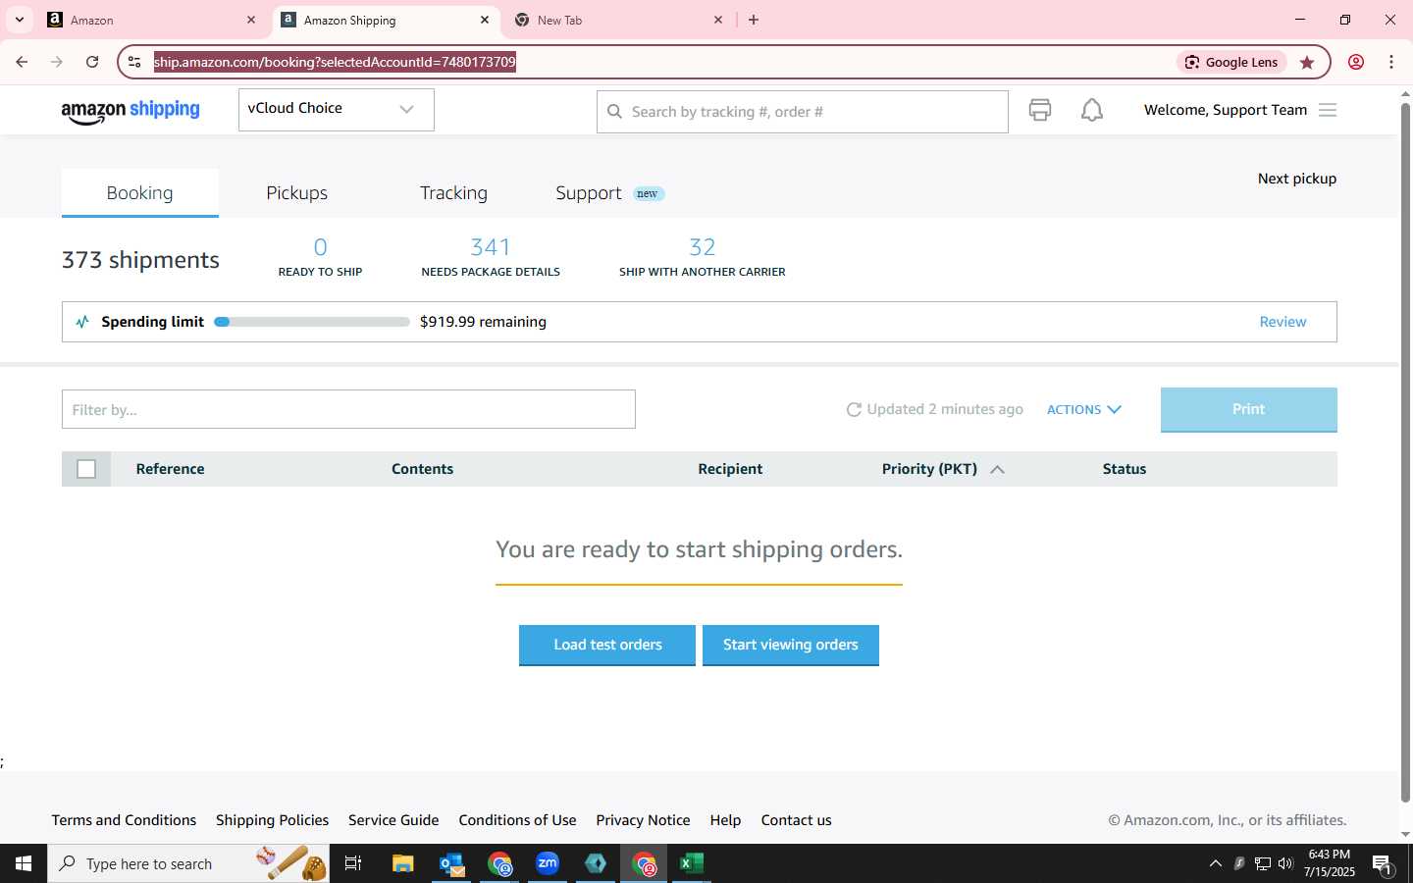Click the Next pickup label
Screen dimensions: 1413x883
(1297, 179)
